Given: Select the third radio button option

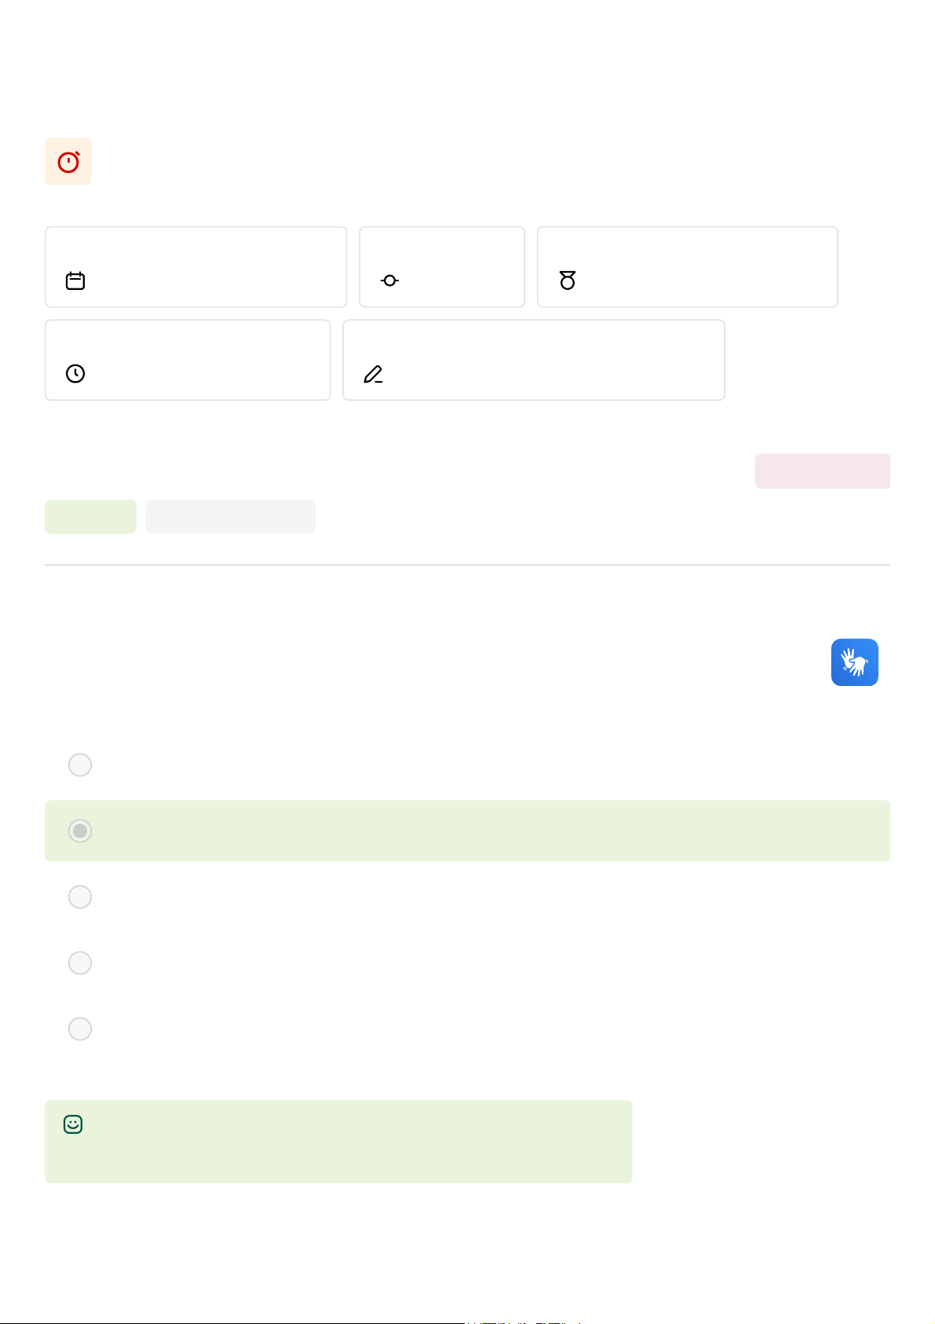Looking at the screenshot, I should coord(80,897).
